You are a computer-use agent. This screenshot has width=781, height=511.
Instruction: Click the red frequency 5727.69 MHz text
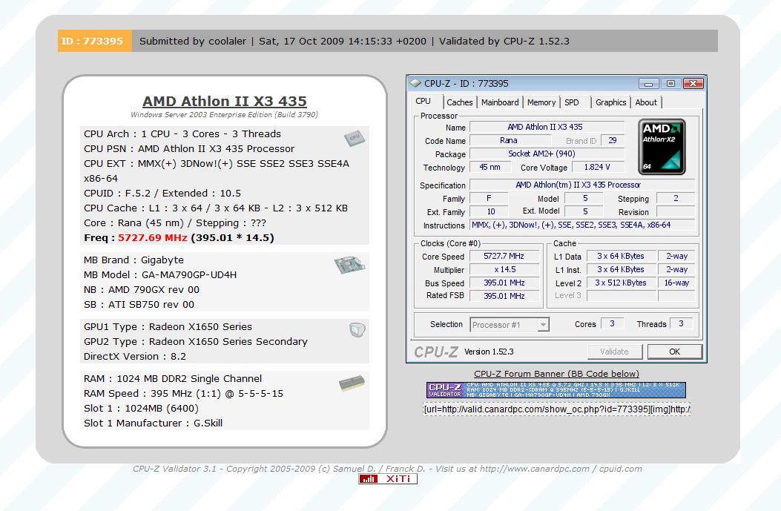coord(152,237)
